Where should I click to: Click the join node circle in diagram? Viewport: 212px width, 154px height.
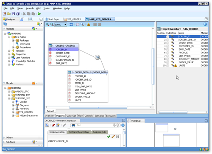pyautogui.click(x=98, y=57)
